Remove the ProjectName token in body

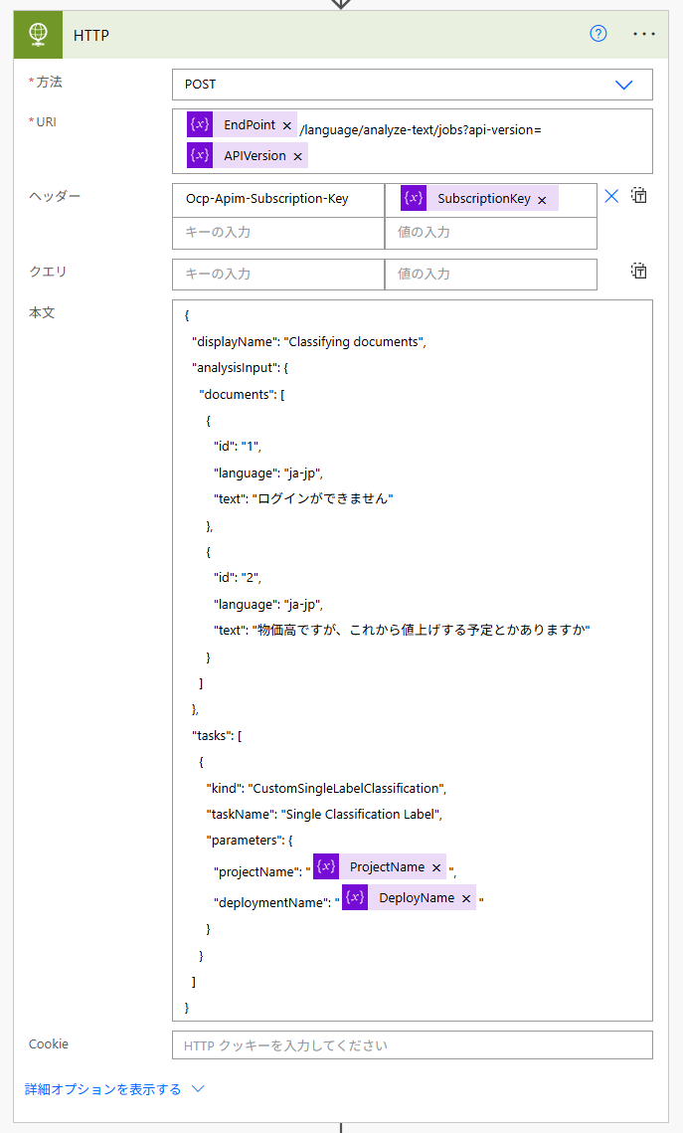[436, 867]
